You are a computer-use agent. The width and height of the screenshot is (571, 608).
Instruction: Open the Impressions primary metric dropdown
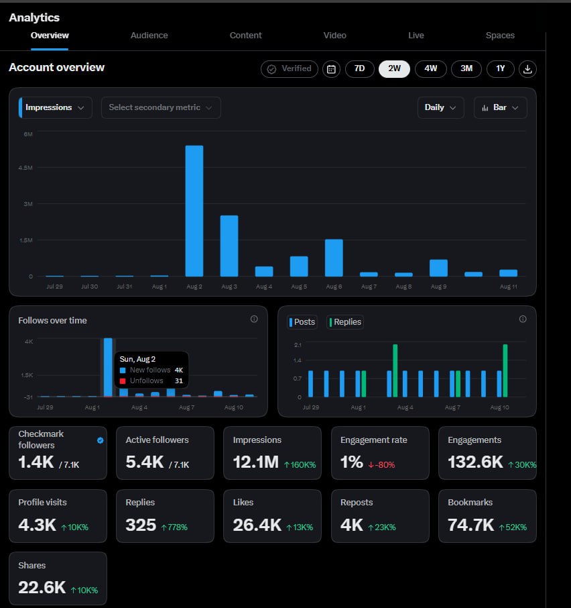coord(56,107)
